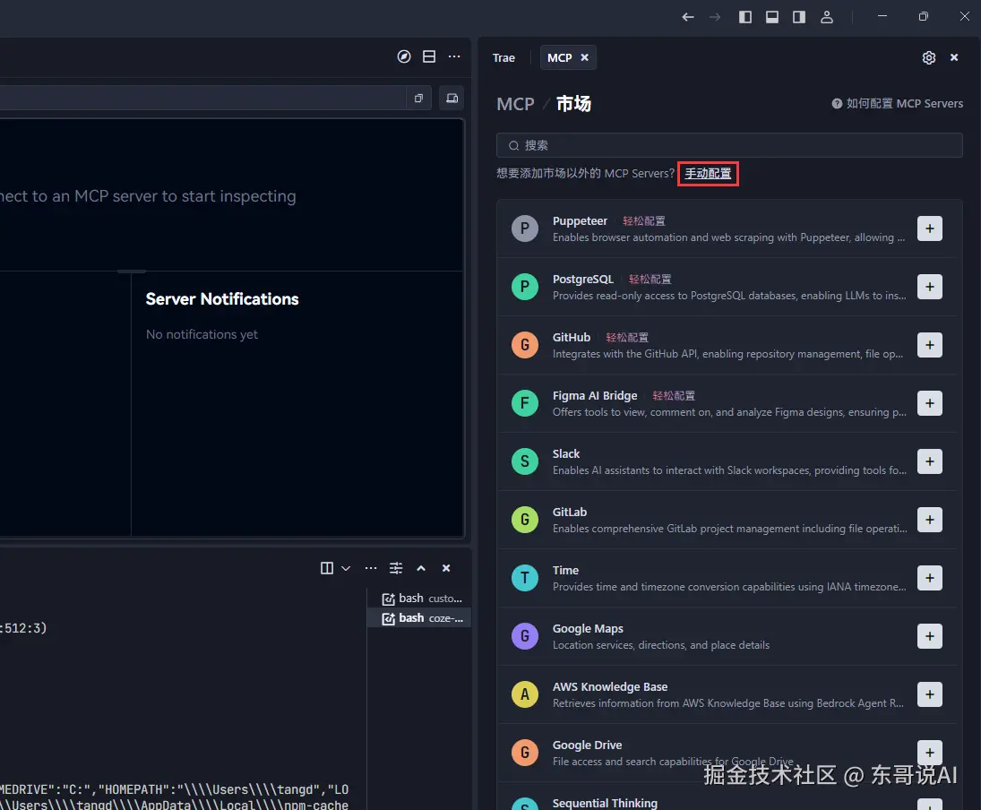Select the bash coze-... terminal

[422, 618]
